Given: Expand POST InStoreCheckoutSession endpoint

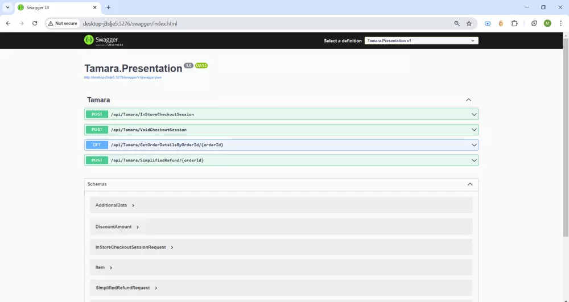Looking at the screenshot, I should [x=281, y=114].
